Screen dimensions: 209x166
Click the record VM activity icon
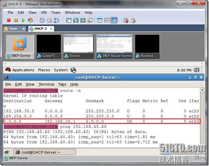point(126,20)
